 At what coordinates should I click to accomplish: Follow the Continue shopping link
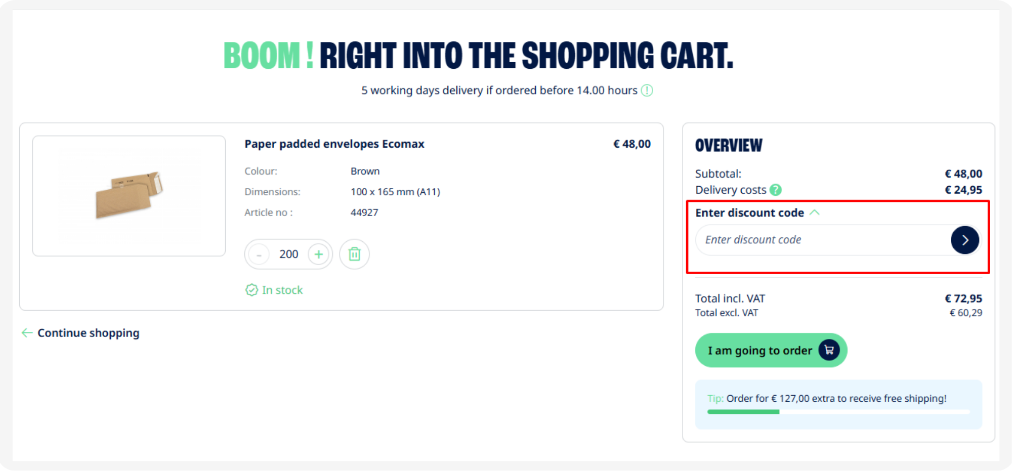88,333
